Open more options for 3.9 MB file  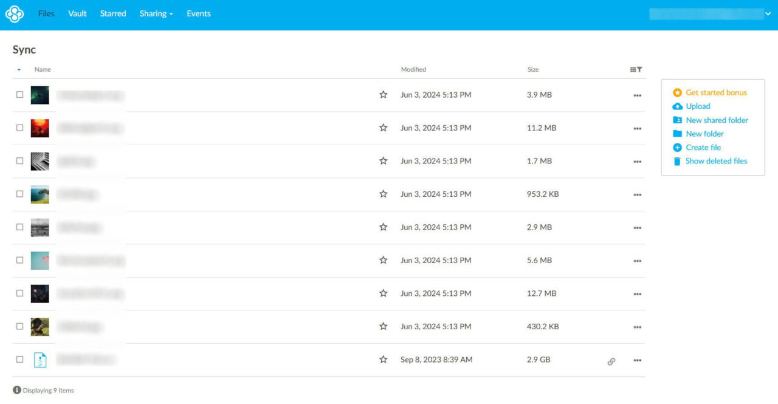[x=637, y=95]
